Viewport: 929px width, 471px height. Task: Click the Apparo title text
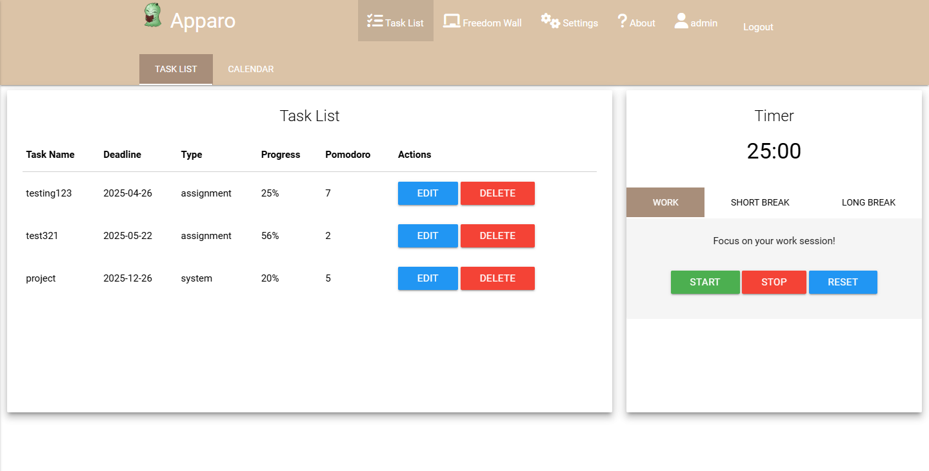point(203,21)
